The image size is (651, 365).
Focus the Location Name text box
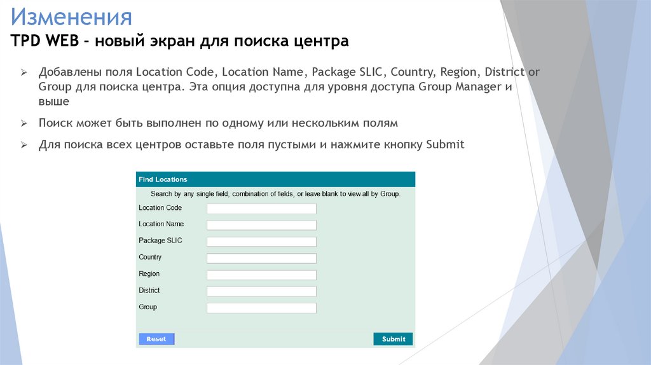pos(261,225)
